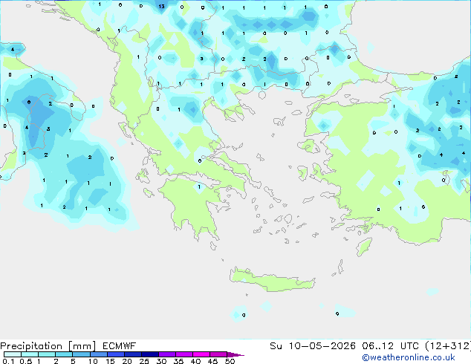Image resolution: width=471 pixels, height=364 pixels.
Task: Click the legend value '20'
Action: tap(127, 361)
